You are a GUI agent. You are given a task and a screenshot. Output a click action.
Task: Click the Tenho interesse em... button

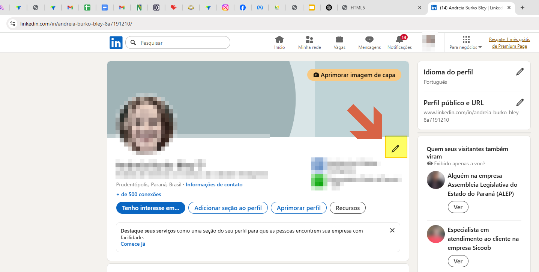pos(151,208)
